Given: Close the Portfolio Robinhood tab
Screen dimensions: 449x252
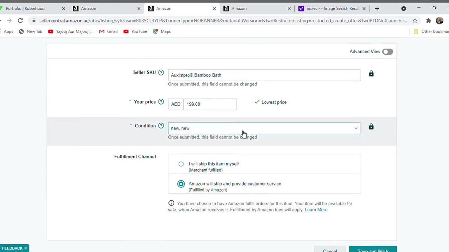Looking at the screenshot, I should click(63, 8).
